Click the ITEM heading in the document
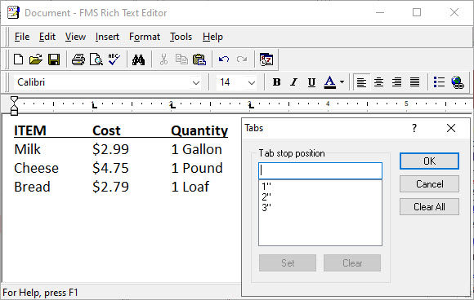This screenshot has height=300, width=474. [30, 131]
